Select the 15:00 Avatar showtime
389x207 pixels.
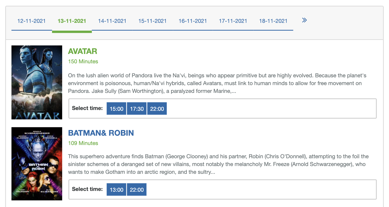116,108
